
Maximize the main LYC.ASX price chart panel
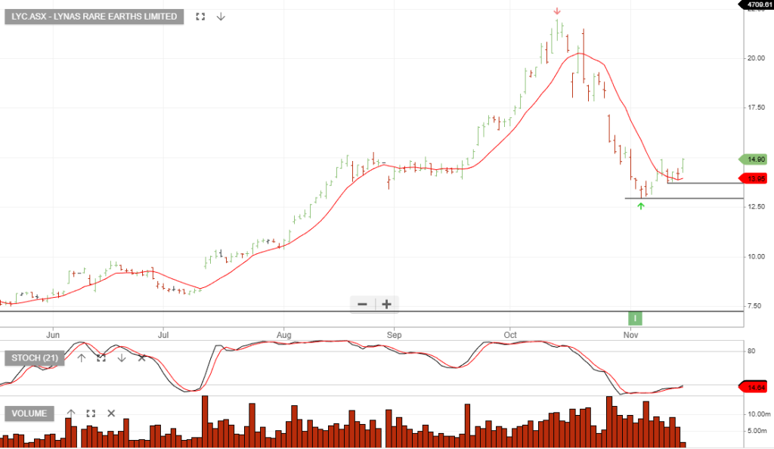coord(200,16)
